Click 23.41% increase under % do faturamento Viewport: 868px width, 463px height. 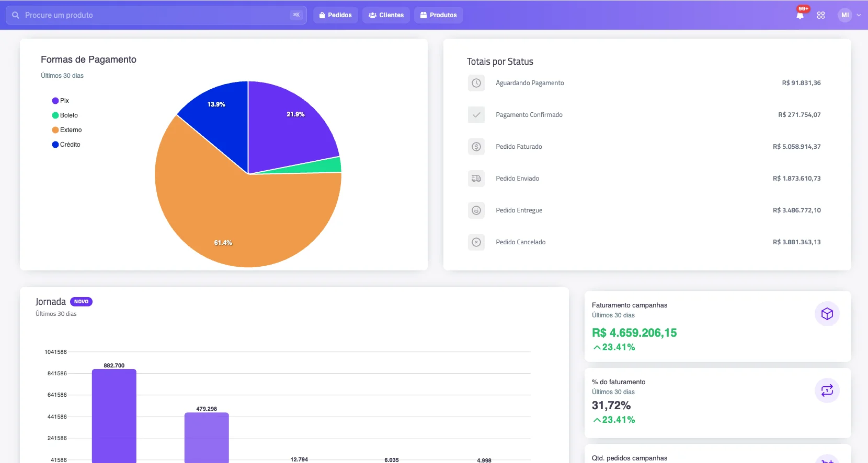(614, 420)
